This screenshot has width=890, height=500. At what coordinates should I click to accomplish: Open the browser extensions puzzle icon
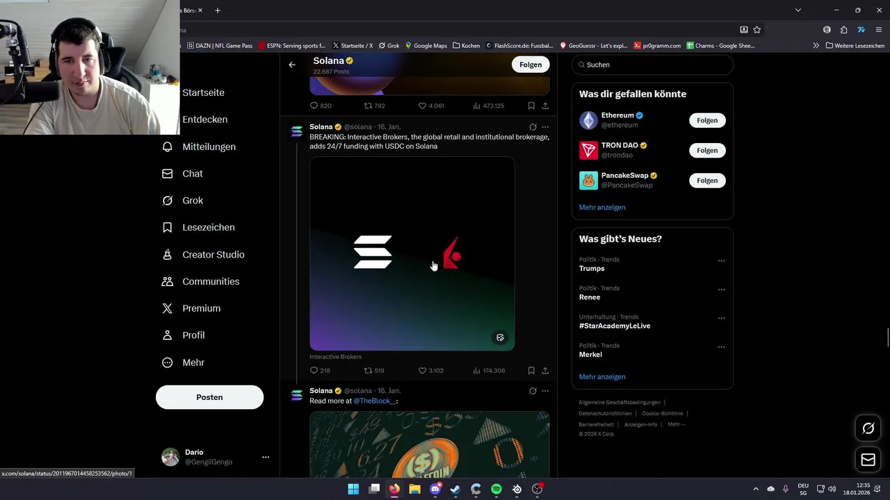coord(843,30)
